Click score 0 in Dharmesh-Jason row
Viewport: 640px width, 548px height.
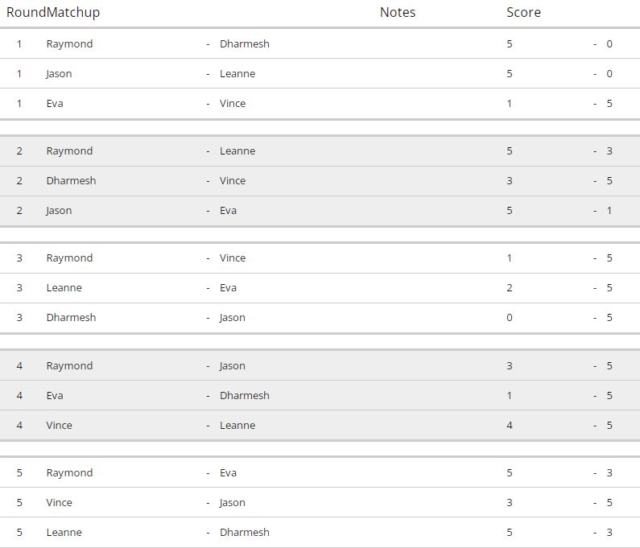pos(510,318)
